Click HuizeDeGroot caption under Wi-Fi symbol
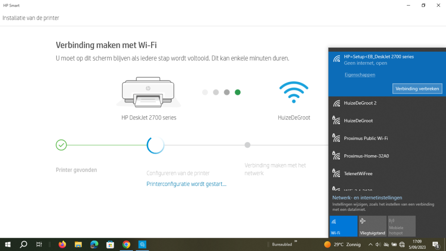446x251 pixels. pyautogui.click(x=294, y=117)
